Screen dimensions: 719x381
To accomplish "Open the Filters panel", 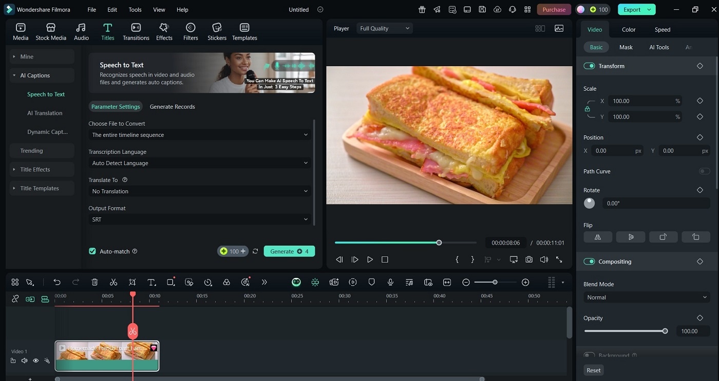I will pos(191,32).
